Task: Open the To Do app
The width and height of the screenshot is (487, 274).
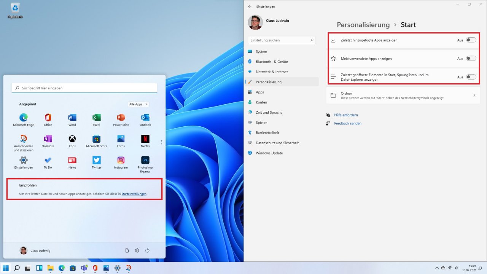Action: click(48, 162)
